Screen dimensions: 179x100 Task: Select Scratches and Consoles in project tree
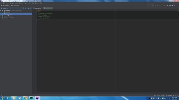pos(9,18)
